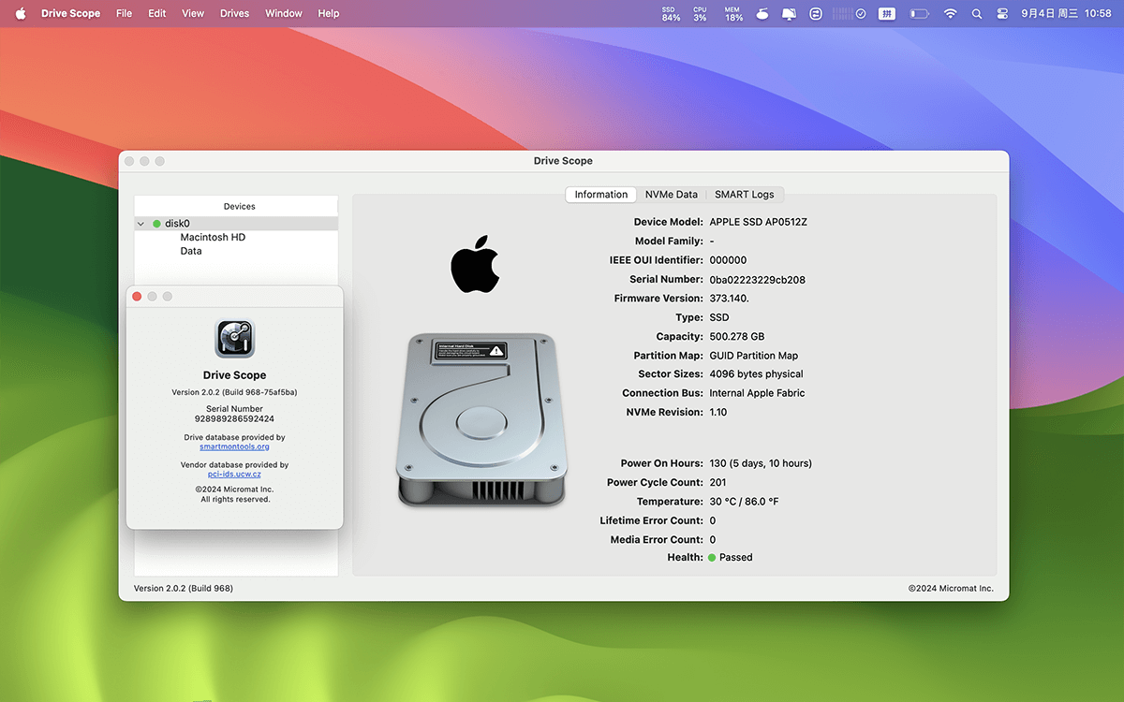The height and width of the screenshot is (702, 1124).
Task: Click the Version 2.0.2 (Build 968) status text
Action: tap(184, 589)
